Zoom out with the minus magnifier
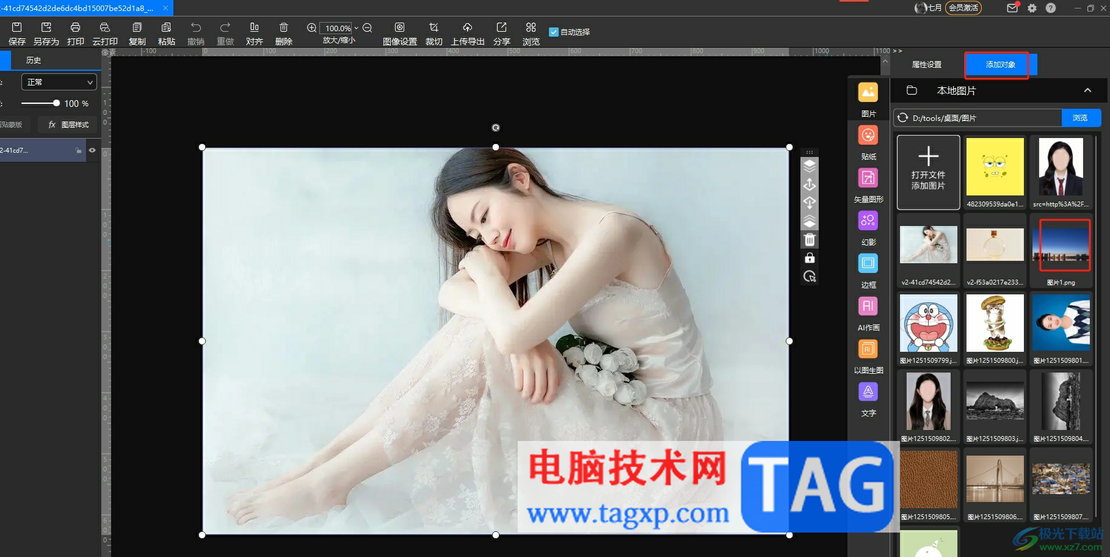 [368, 28]
